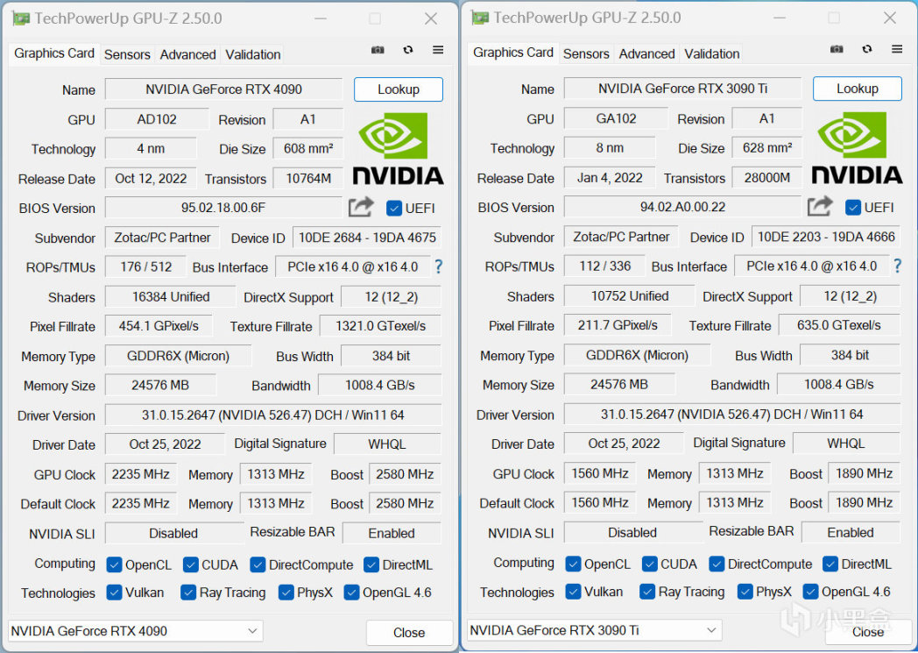The image size is (918, 653).
Task: Click the NVIDIA logo in RTX 4090 window
Action: (398, 149)
